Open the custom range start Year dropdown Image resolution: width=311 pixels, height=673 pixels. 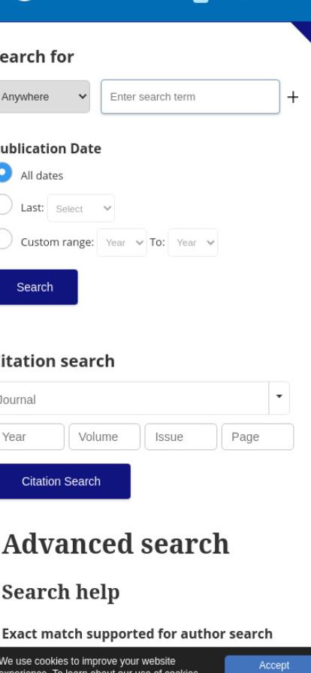pyautogui.click(x=122, y=243)
